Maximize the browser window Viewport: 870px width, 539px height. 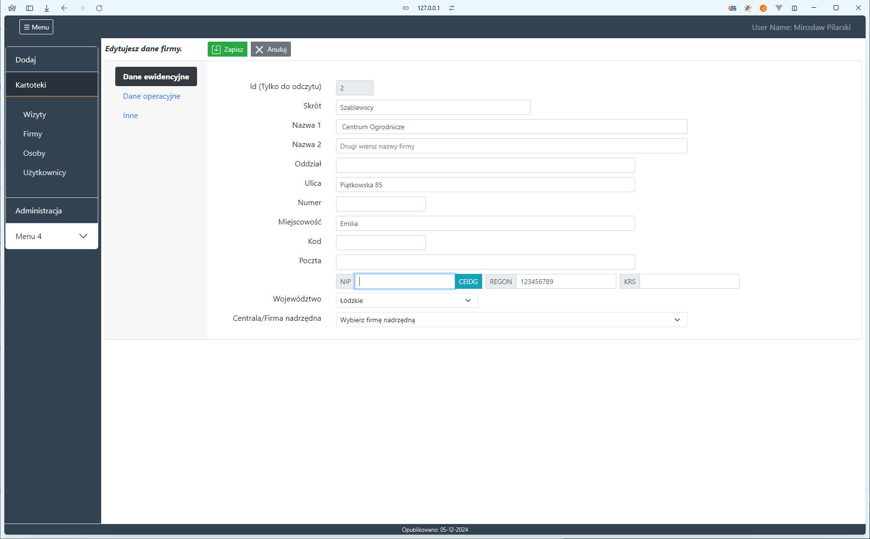coord(836,8)
